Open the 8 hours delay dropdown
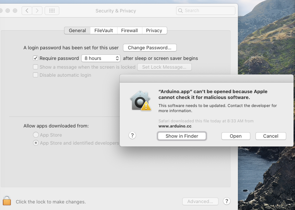This screenshot has width=295, height=210. coord(101,58)
